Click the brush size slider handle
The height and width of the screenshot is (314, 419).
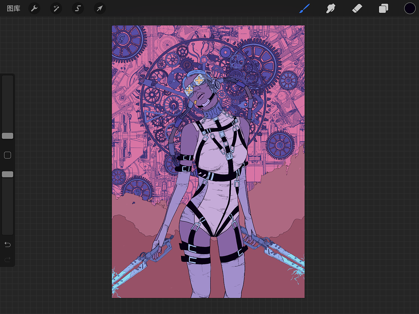pos(8,136)
